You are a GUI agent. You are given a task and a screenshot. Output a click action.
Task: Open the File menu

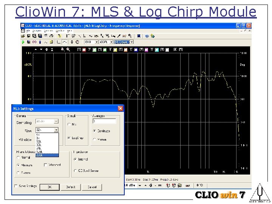point(28,31)
